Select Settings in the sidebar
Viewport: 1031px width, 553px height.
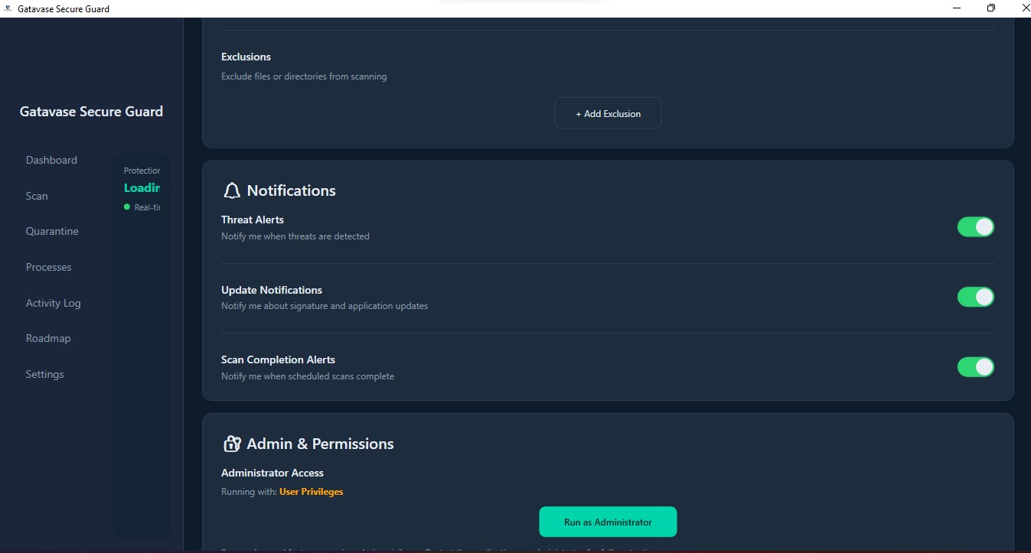(45, 374)
